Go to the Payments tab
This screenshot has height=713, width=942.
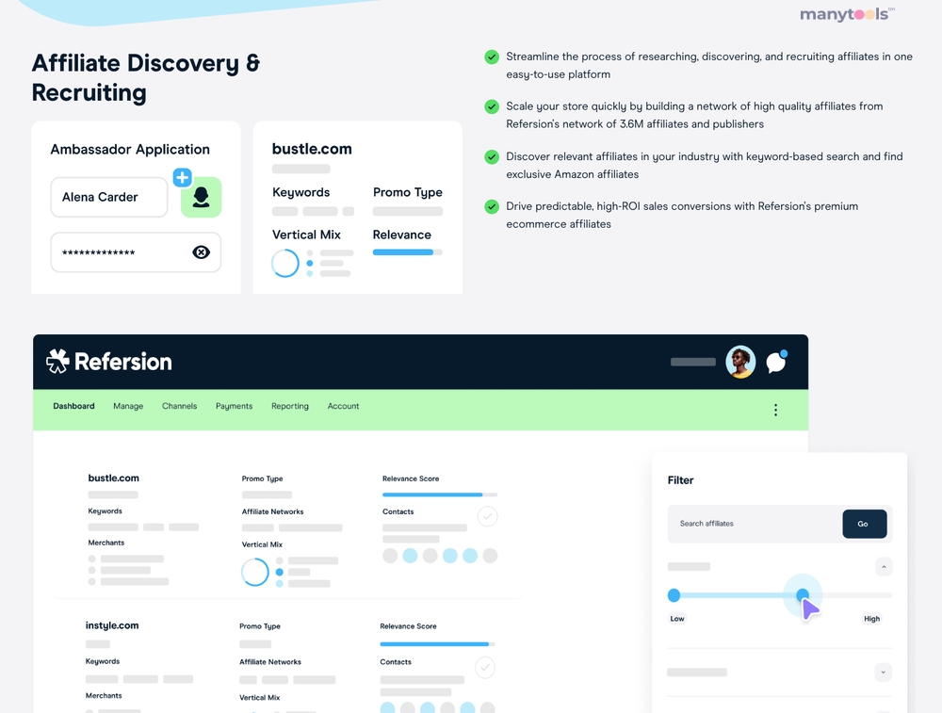234,406
